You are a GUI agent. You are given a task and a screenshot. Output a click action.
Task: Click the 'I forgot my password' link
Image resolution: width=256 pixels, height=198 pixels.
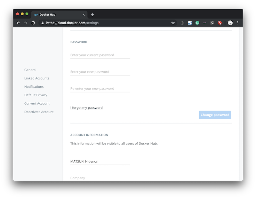click(x=86, y=108)
